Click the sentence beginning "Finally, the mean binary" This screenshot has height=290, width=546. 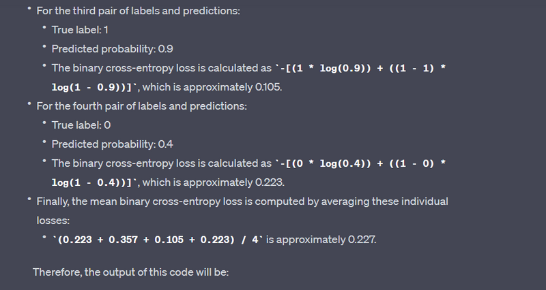[242, 202]
